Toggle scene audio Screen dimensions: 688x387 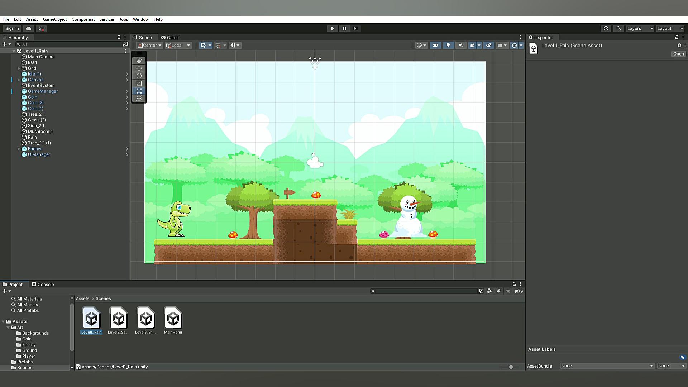pyautogui.click(x=461, y=45)
